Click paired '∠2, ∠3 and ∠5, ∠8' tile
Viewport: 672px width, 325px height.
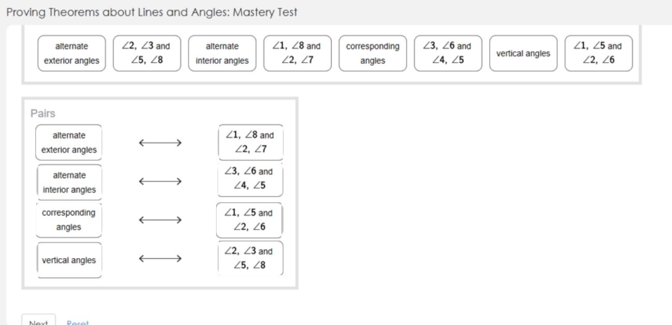pyautogui.click(x=250, y=258)
